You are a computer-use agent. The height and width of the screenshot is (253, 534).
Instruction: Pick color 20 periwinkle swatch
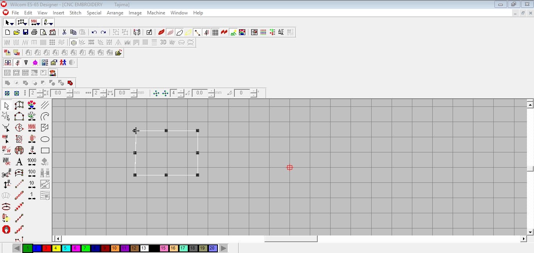pos(212,248)
